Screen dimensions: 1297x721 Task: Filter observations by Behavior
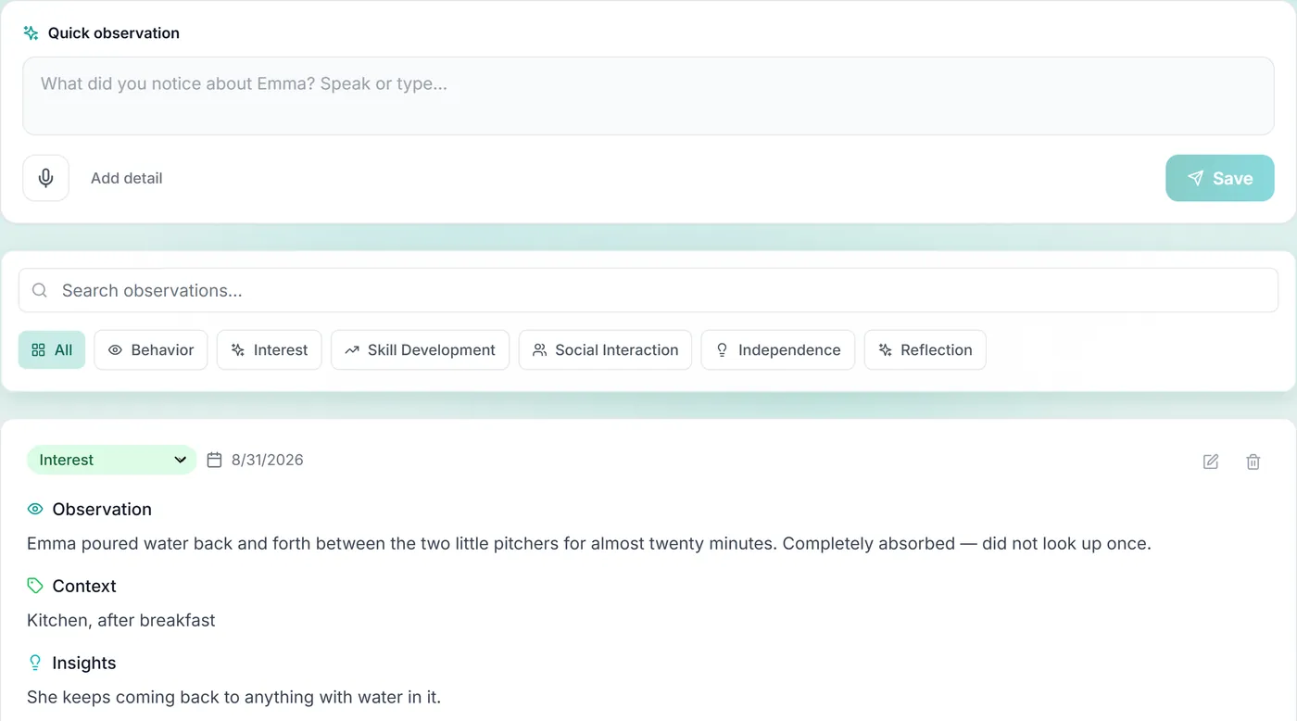(151, 350)
